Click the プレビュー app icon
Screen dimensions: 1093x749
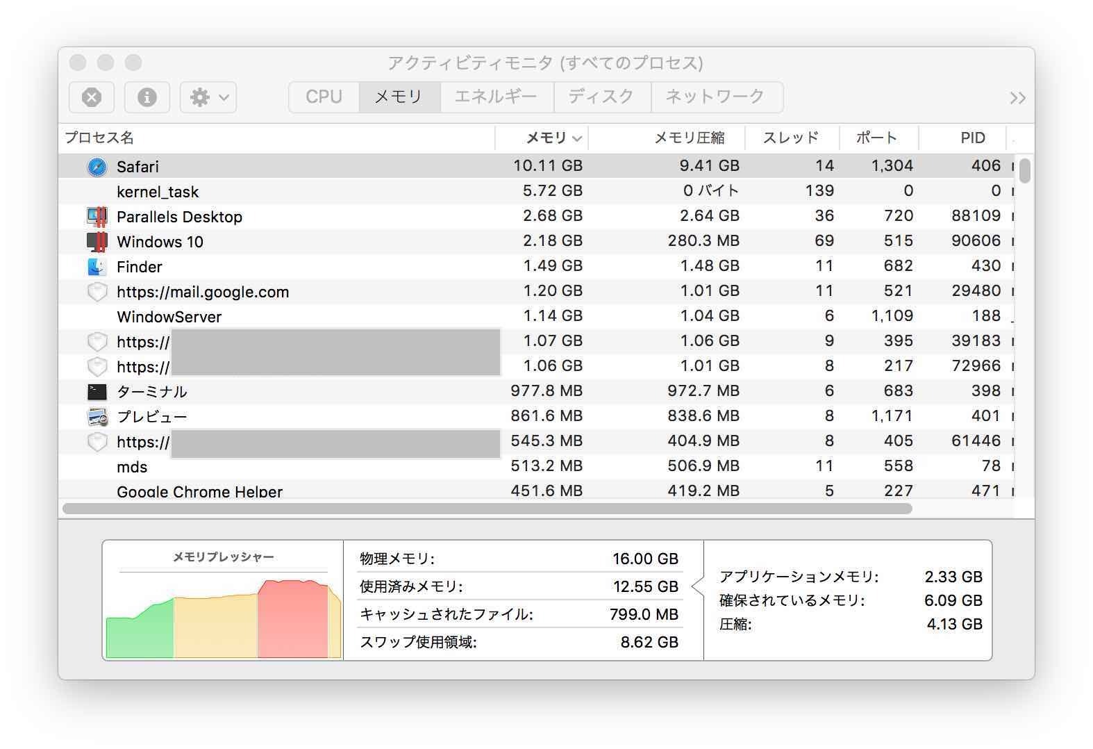click(97, 417)
